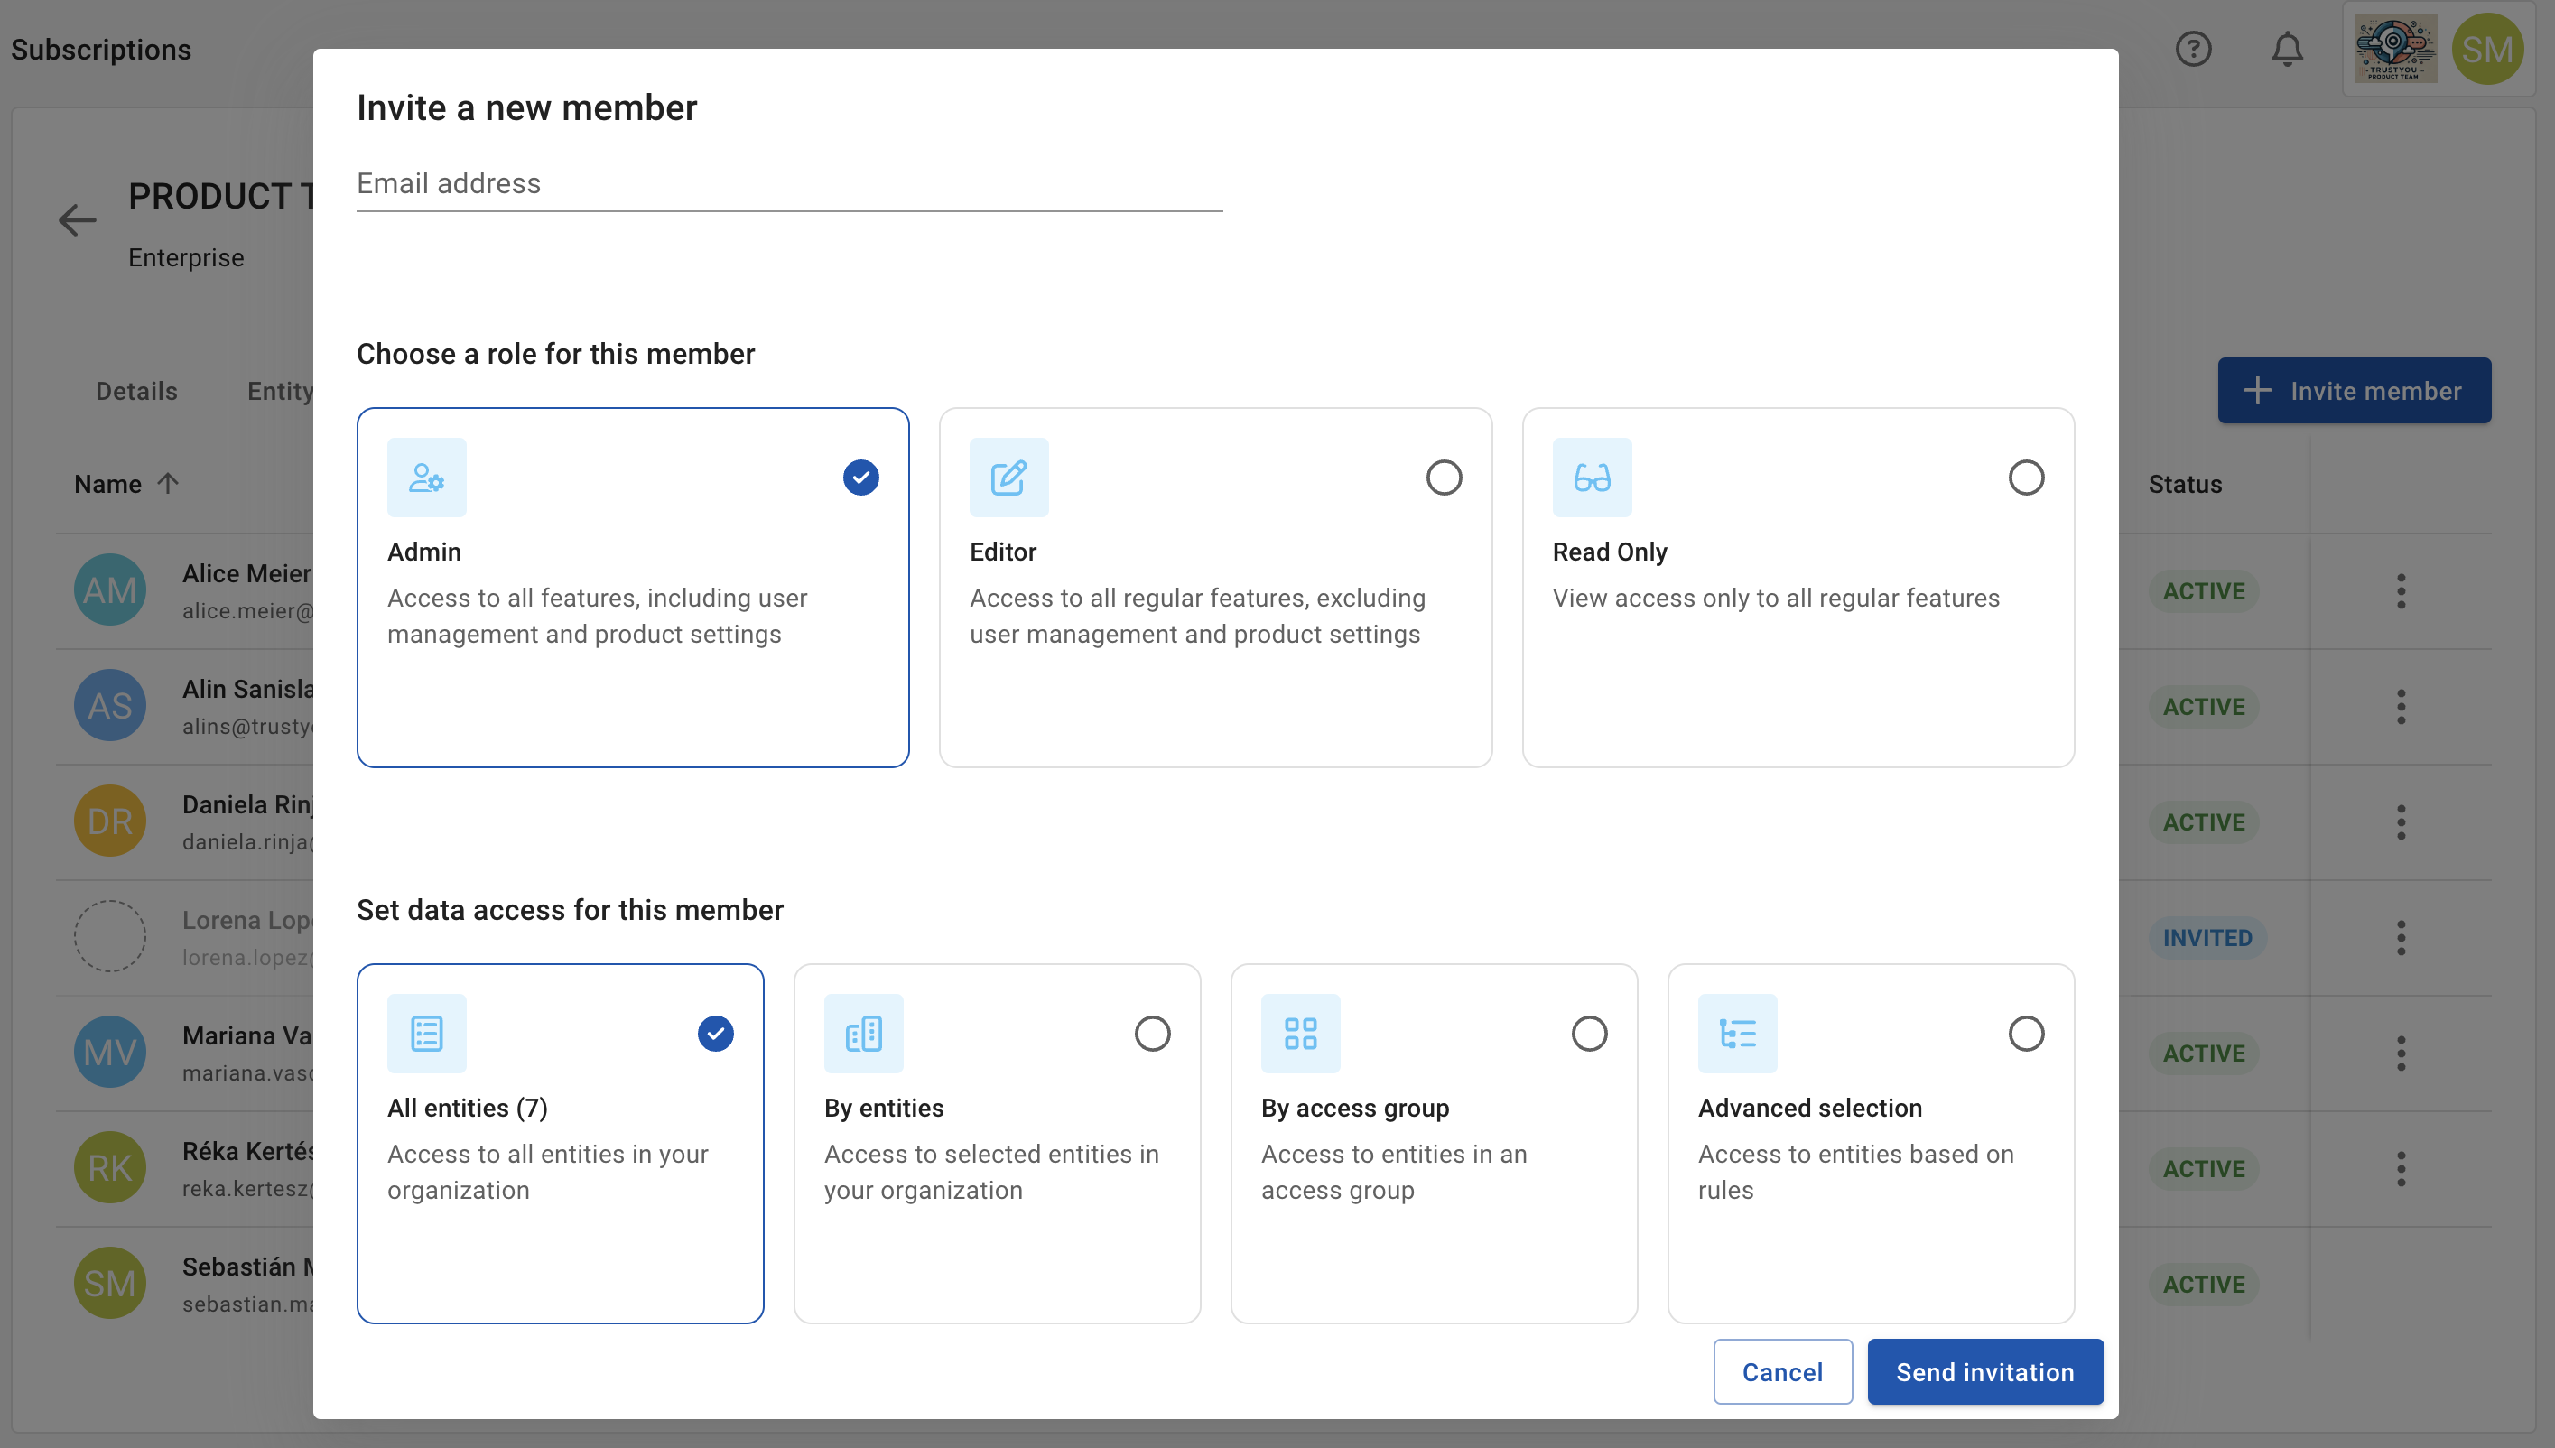
Task: Click the Editor role pencil icon
Action: click(x=1008, y=478)
